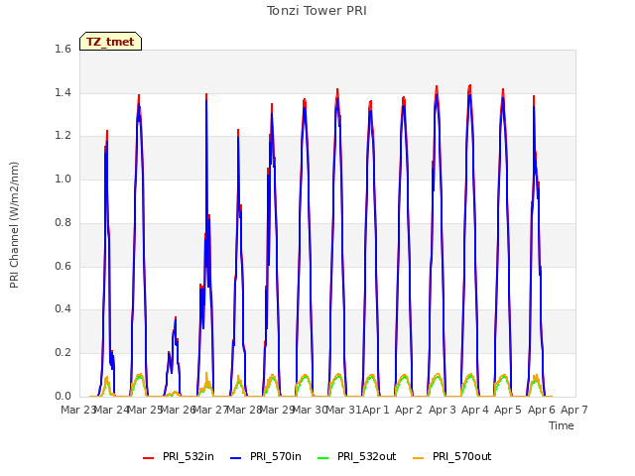Click the Apr 6 x-axis tick label
The height and width of the screenshot is (476, 635).
point(542,410)
